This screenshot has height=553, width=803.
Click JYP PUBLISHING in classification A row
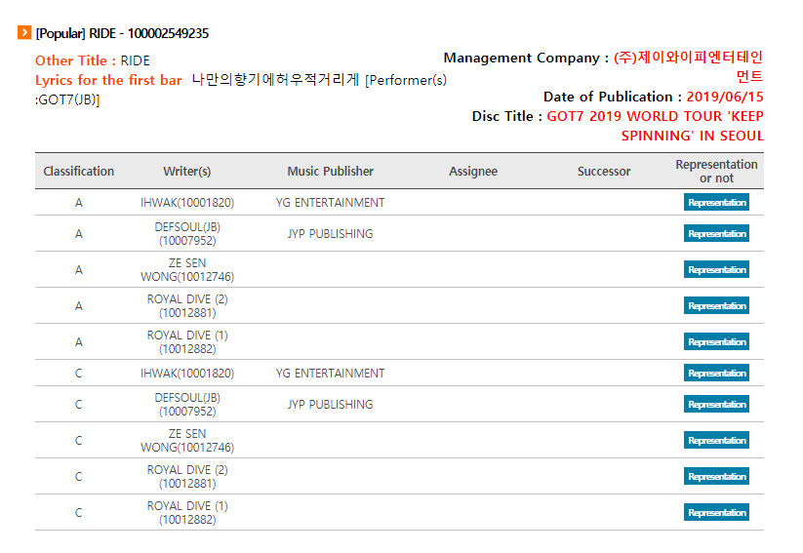[x=331, y=233]
